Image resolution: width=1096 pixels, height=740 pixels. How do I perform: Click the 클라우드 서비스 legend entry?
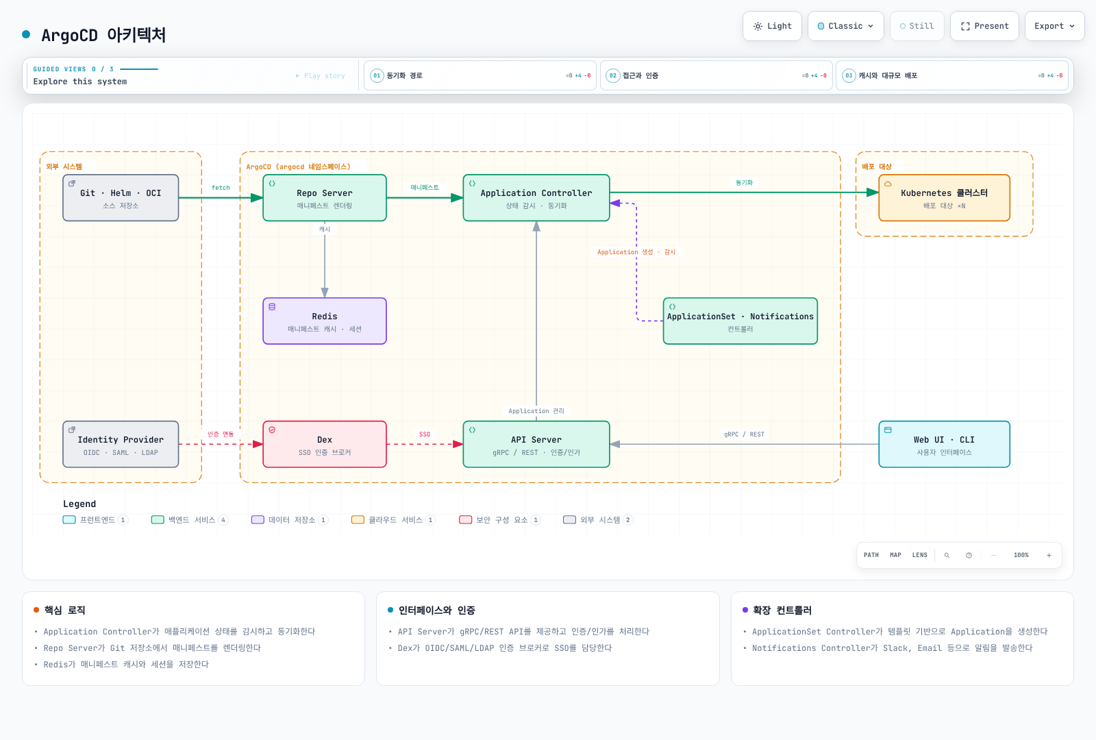(x=394, y=520)
